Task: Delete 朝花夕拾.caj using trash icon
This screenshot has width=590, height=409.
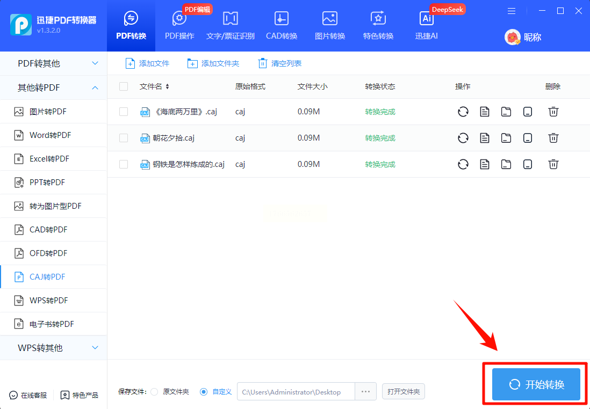Action: click(553, 138)
